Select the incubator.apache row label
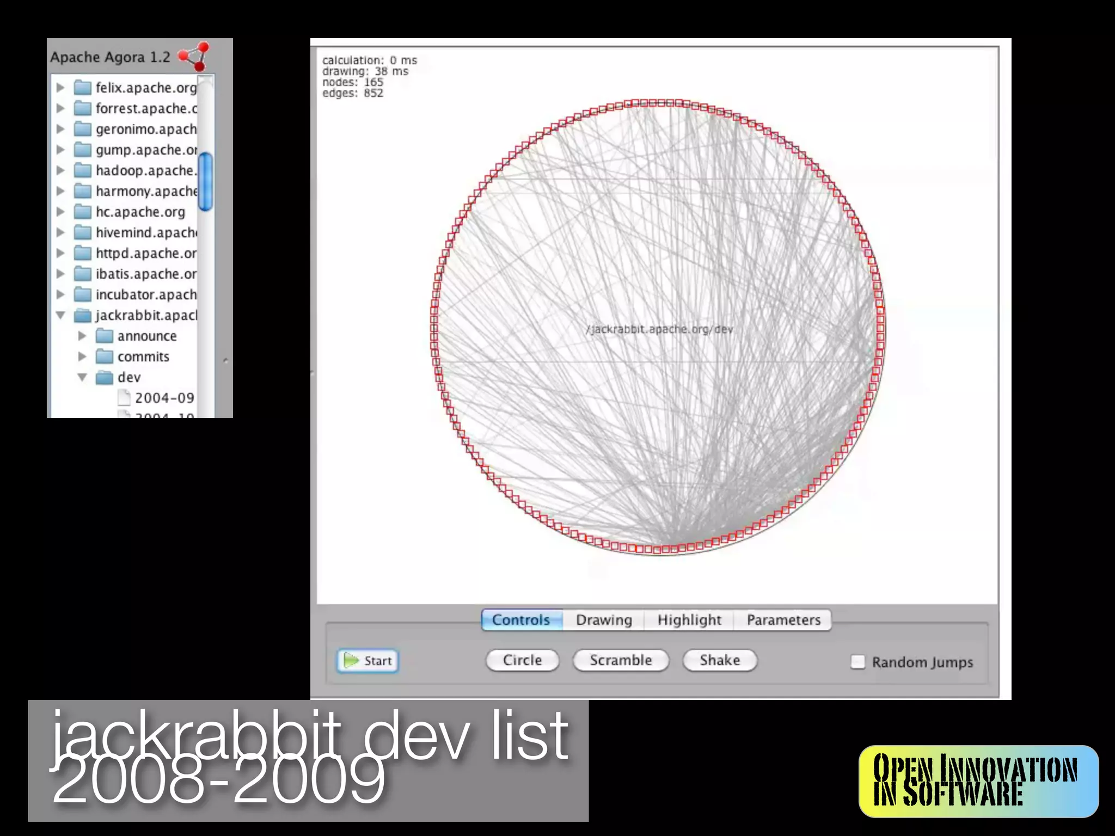This screenshot has width=1115, height=836. [x=146, y=294]
